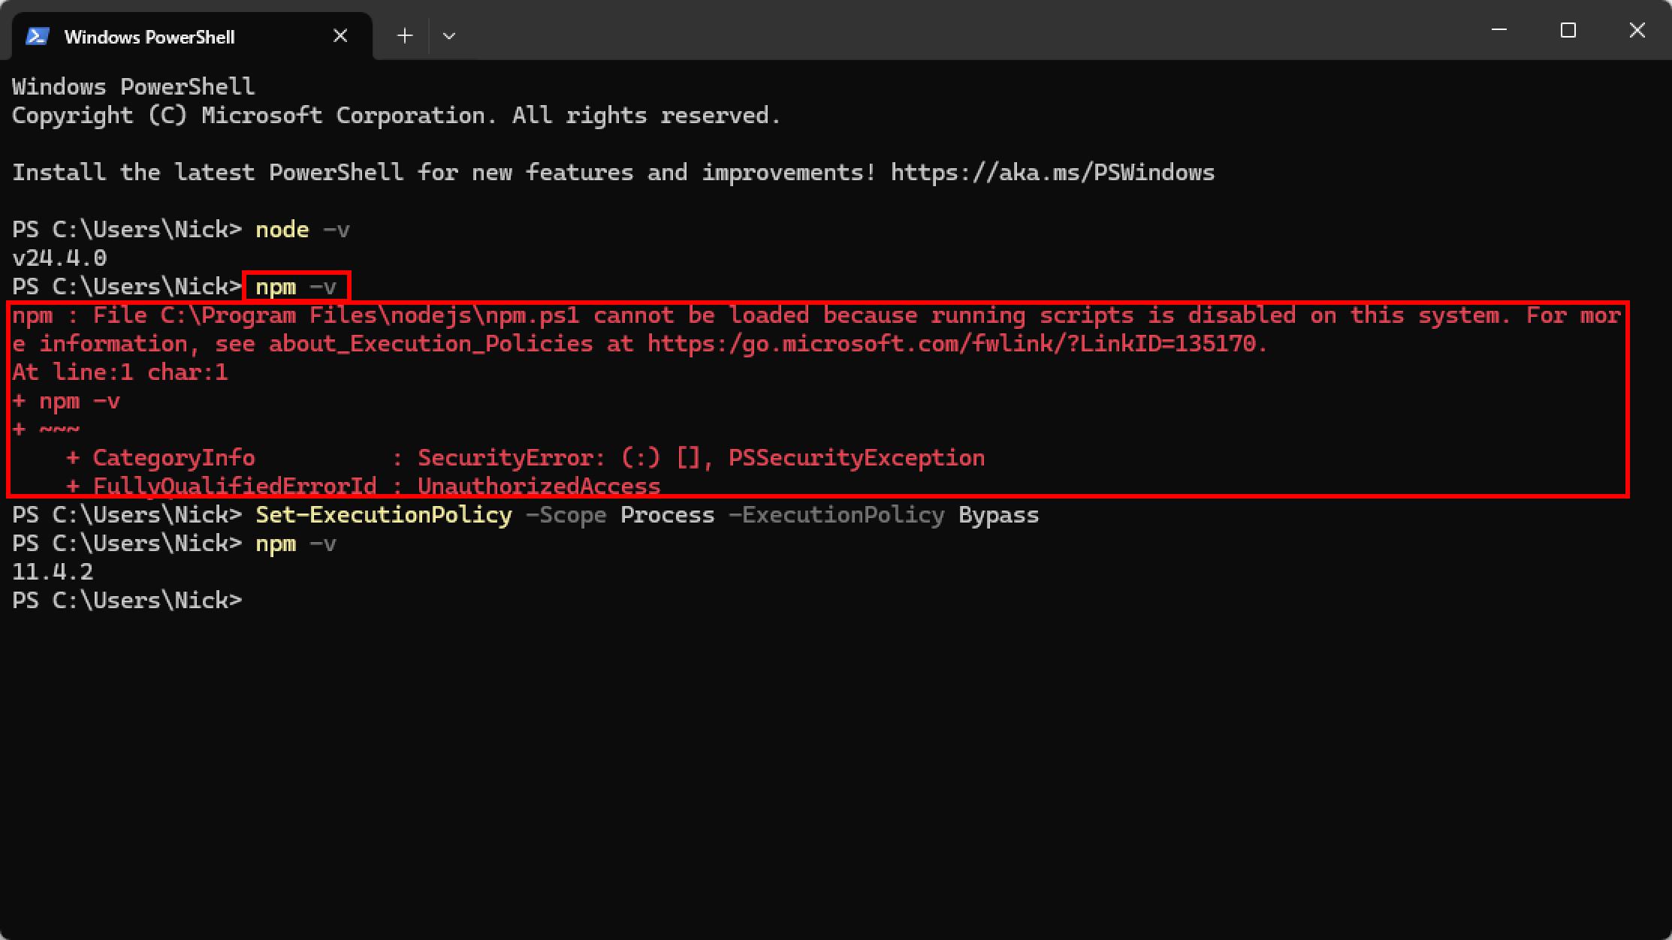1672x940 pixels.
Task: Maximize the terminal window
Action: tap(1568, 30)
